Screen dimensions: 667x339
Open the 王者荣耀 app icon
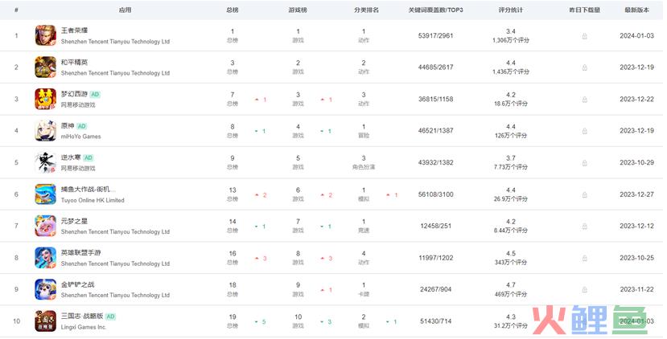point(46,35)
